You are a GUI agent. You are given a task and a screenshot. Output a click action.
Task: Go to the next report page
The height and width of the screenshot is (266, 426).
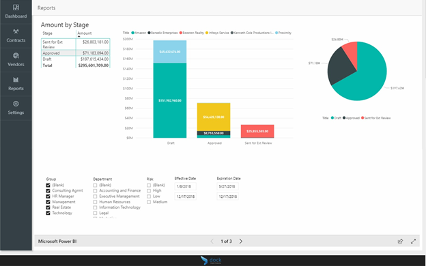click(241, 241)
